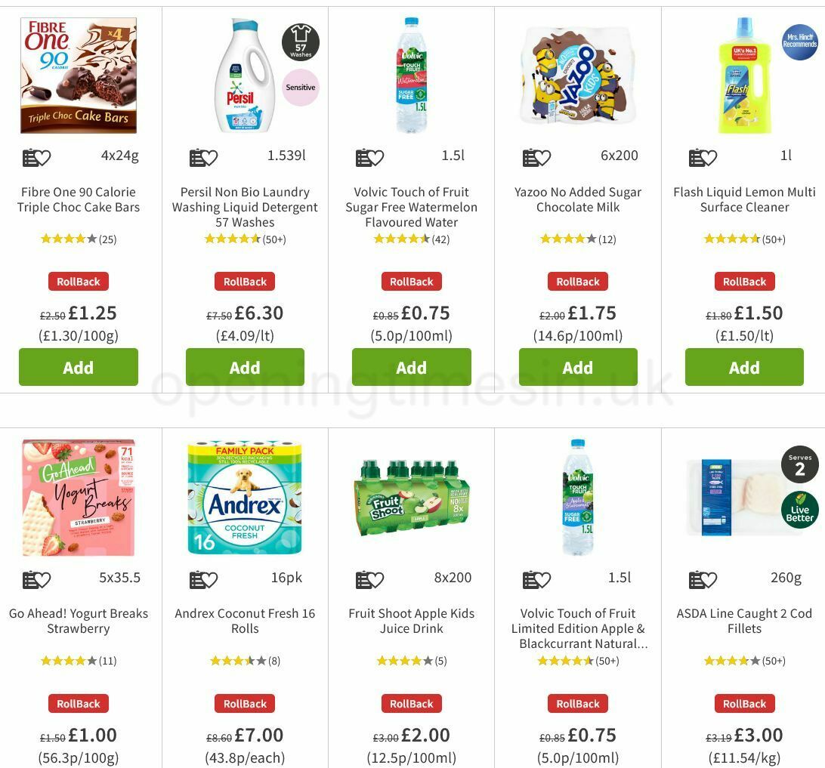Image resolution: width=825 pixels, height=768 pixels.
Task: Add Yazoo chocolate milk to trolley
Action: pos(578,367)
